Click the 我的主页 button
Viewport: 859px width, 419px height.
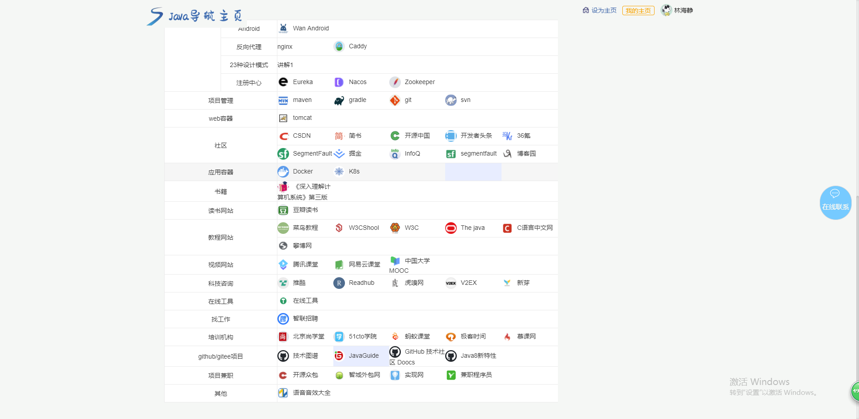pos(638,11)
